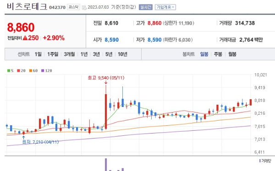
Task: Click the 최고 9,540 (05/11) marker label
Action: (x=106, y=78)
